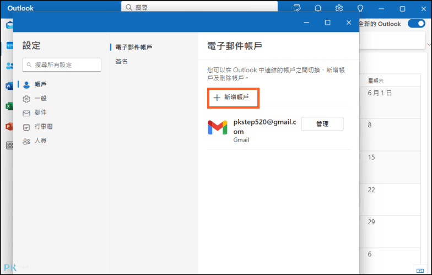Click the 管理 button for the Gmail account

tap(322, 124)
